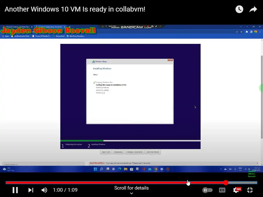Screen dimensions: 263x197
Task: Seek in the unplayed gray portion of progress bar
Action: pos(243,183)
